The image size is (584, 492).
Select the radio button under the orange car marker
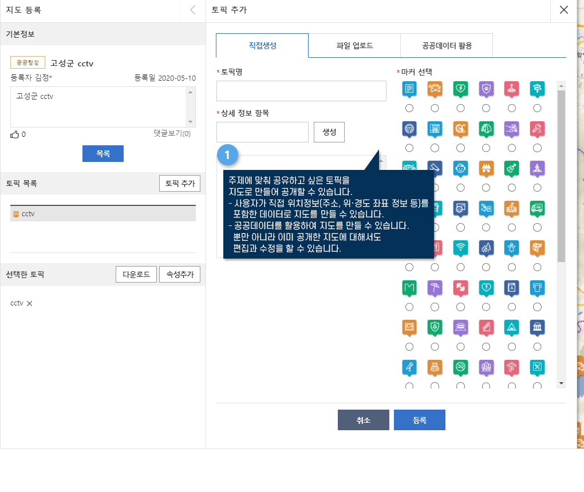click(x=435, y=108)
